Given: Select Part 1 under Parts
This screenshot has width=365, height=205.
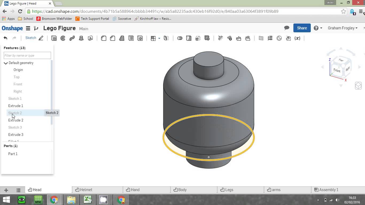Looking at the screenshot, I should point(12,154).
